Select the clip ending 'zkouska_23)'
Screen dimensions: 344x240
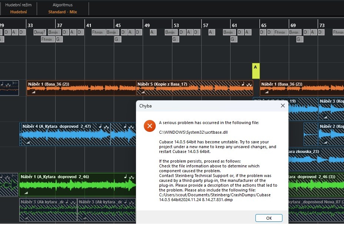point(316,160)
